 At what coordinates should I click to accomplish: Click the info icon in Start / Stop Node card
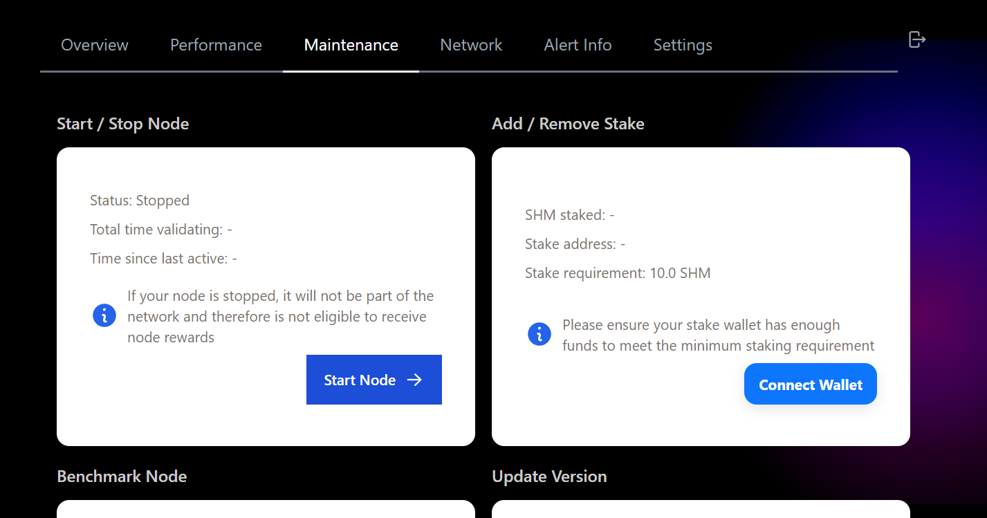click(104, 316)
